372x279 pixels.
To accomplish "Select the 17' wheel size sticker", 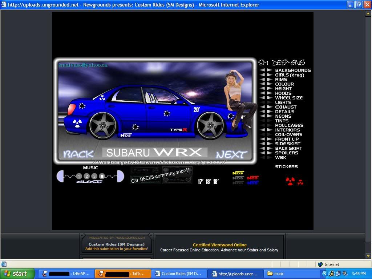I will coord(201,182).
